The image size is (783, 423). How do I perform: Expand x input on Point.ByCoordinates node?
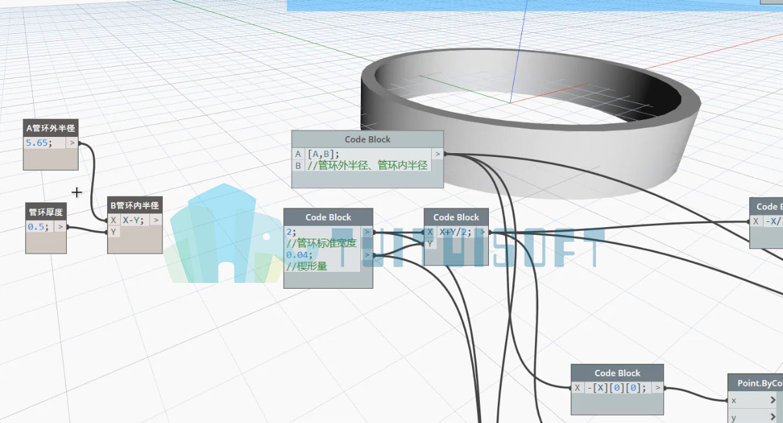point(773,400)
